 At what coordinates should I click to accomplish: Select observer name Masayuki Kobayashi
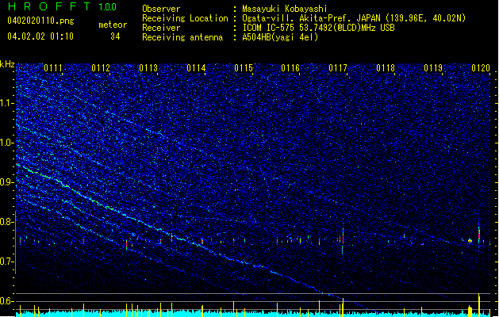tap(284, 9)
